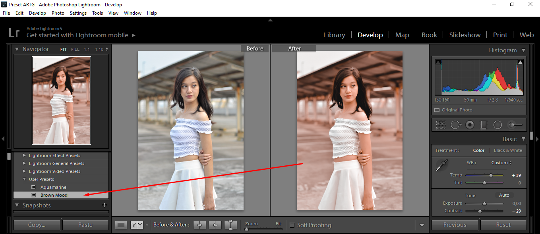Viewport: 540px width, 234px height.
Task: Click the Before/After Y|Y view button
Action: pos(137,225)
